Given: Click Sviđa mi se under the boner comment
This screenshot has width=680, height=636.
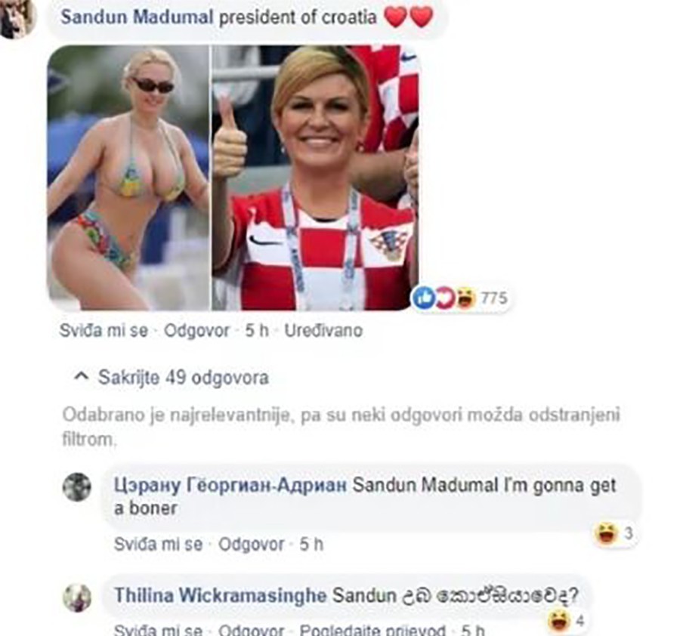Looking at the screenshot, I should click(159, 544).
